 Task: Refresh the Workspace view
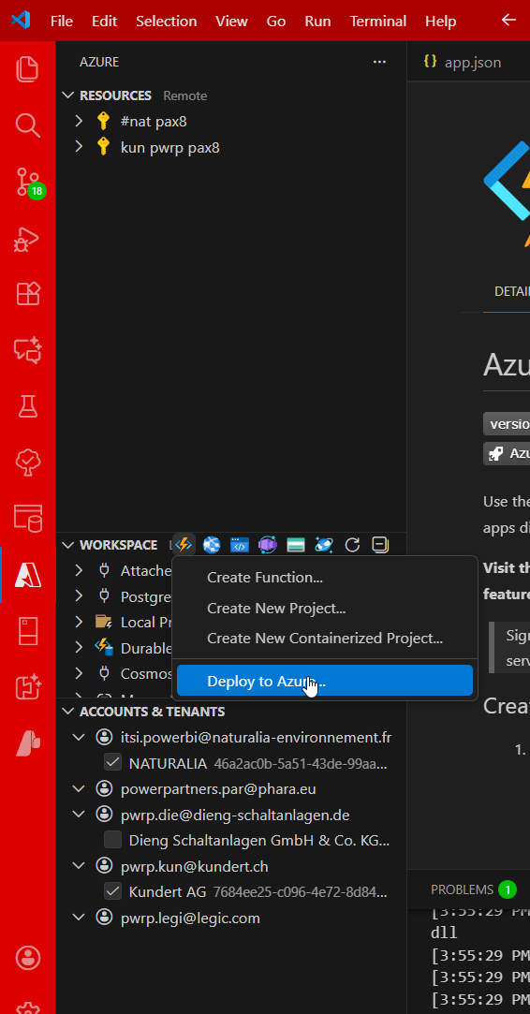(352, 545)
